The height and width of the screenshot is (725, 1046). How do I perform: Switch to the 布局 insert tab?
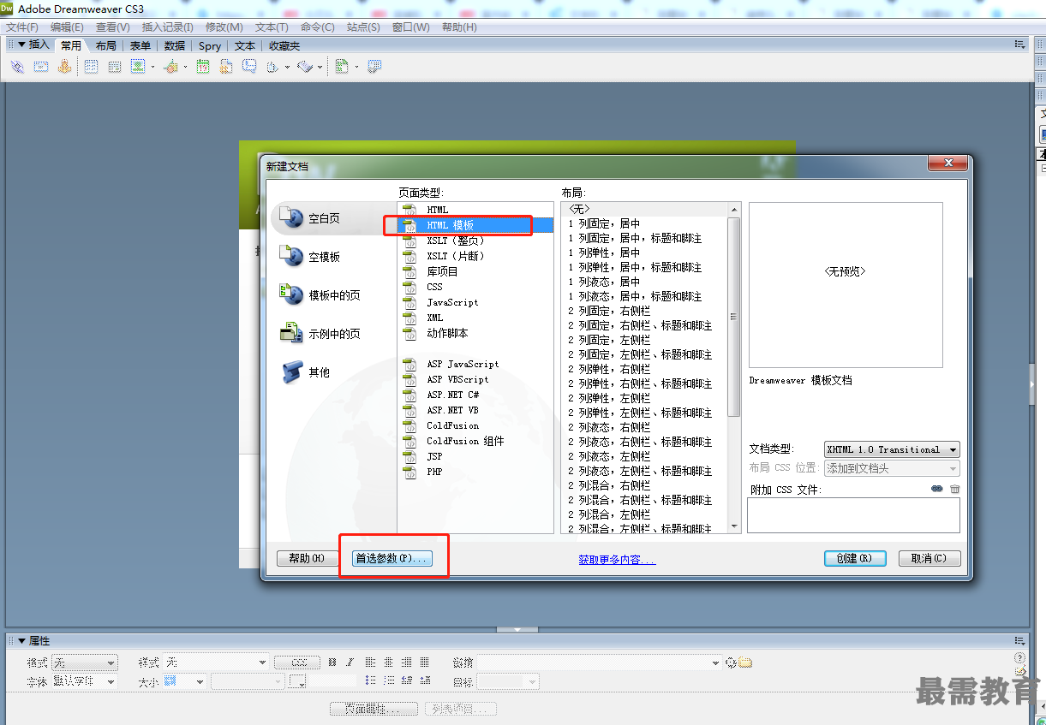pos(105,45)
